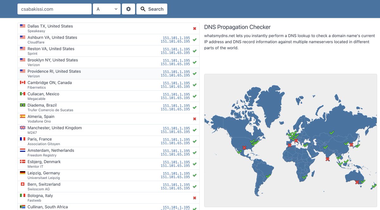Click the Germany flag beside Leipzig

point(22,173)
